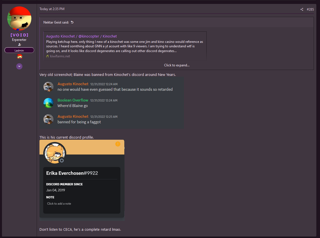Click the Jan 04, 2019 member date
320x238 pixels.
point(55,190)
